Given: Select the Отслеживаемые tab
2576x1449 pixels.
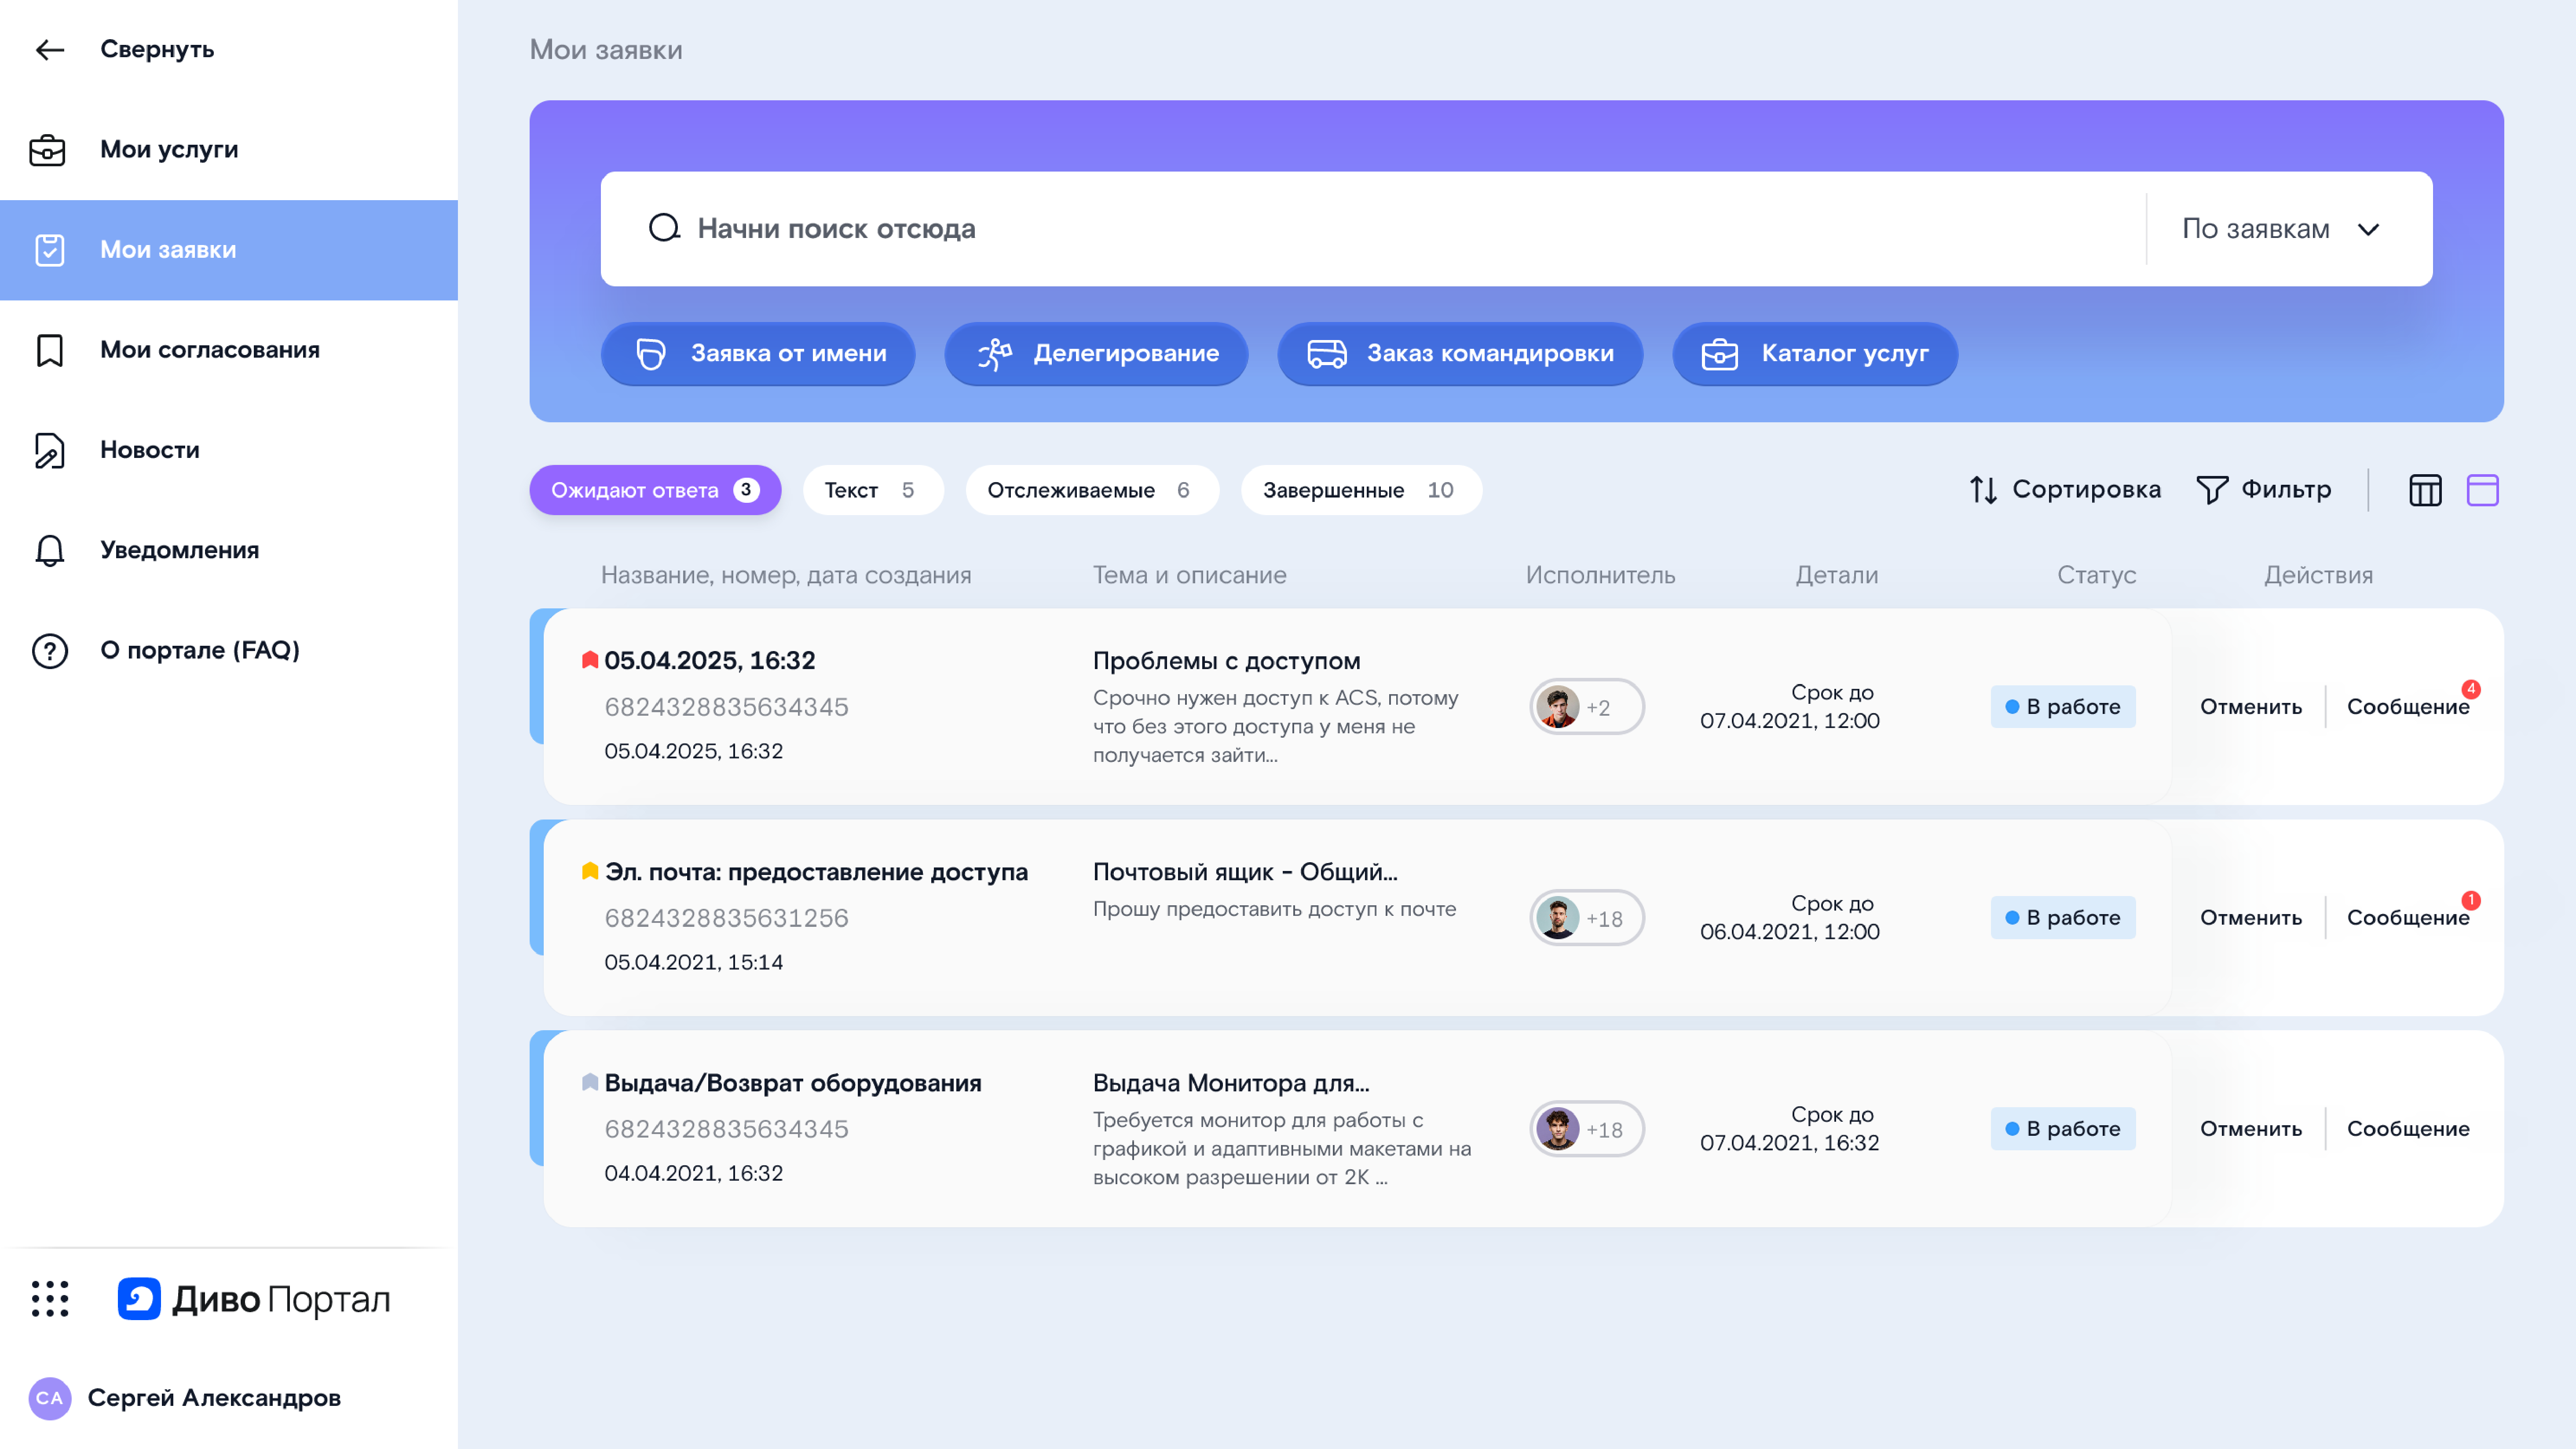Looking at the screenshot, I should coord(1092,490).
